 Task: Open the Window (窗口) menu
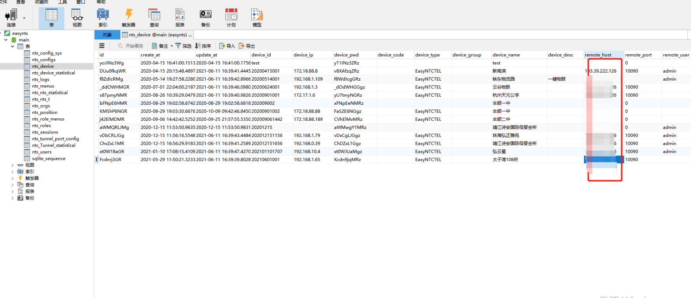click(x=80, y=2)
